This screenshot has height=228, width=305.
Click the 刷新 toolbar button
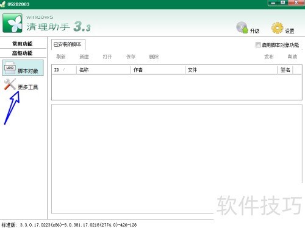pos(61,57)
